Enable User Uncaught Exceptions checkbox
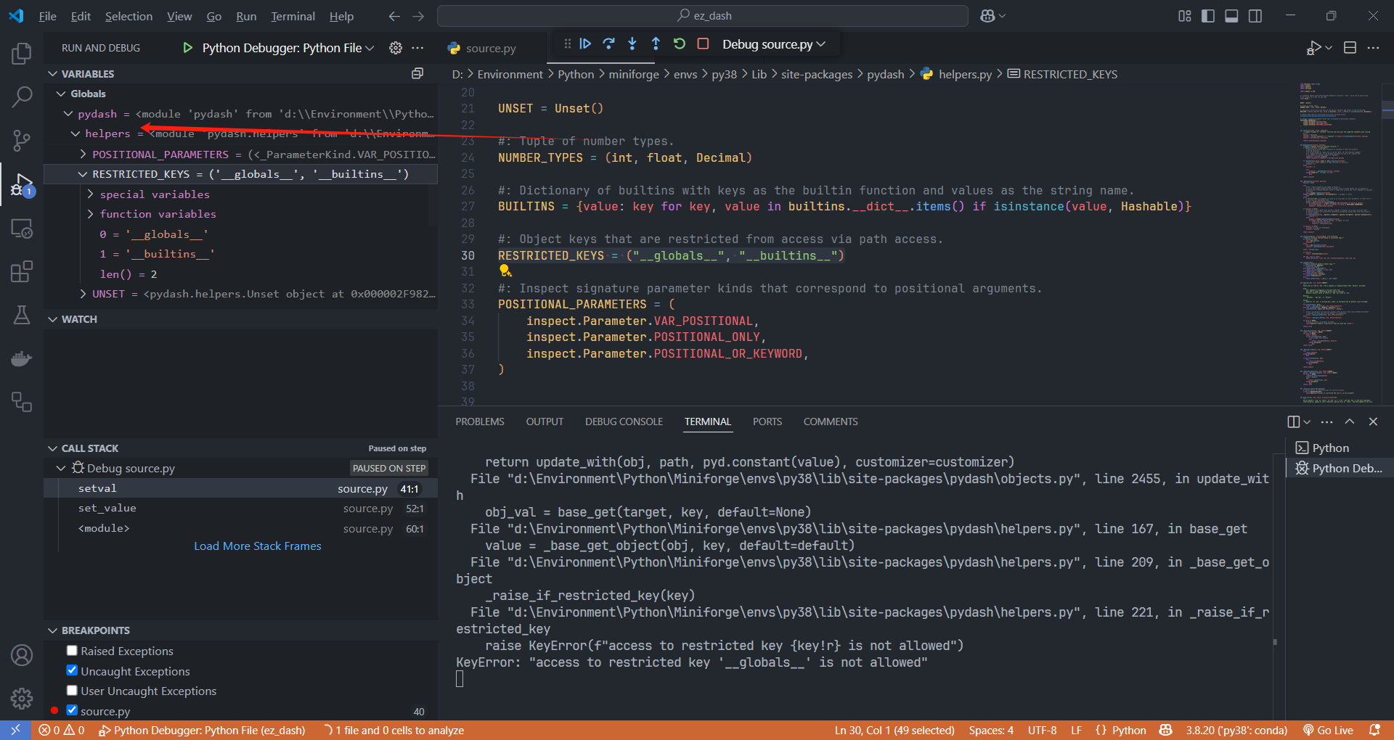 tap(72, 691)
